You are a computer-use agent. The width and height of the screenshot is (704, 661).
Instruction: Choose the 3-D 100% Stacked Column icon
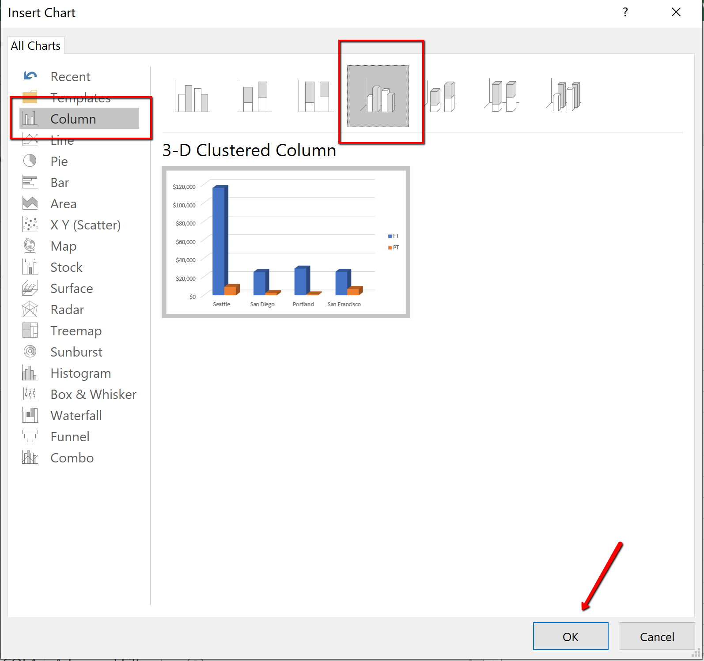coord(502,96)
